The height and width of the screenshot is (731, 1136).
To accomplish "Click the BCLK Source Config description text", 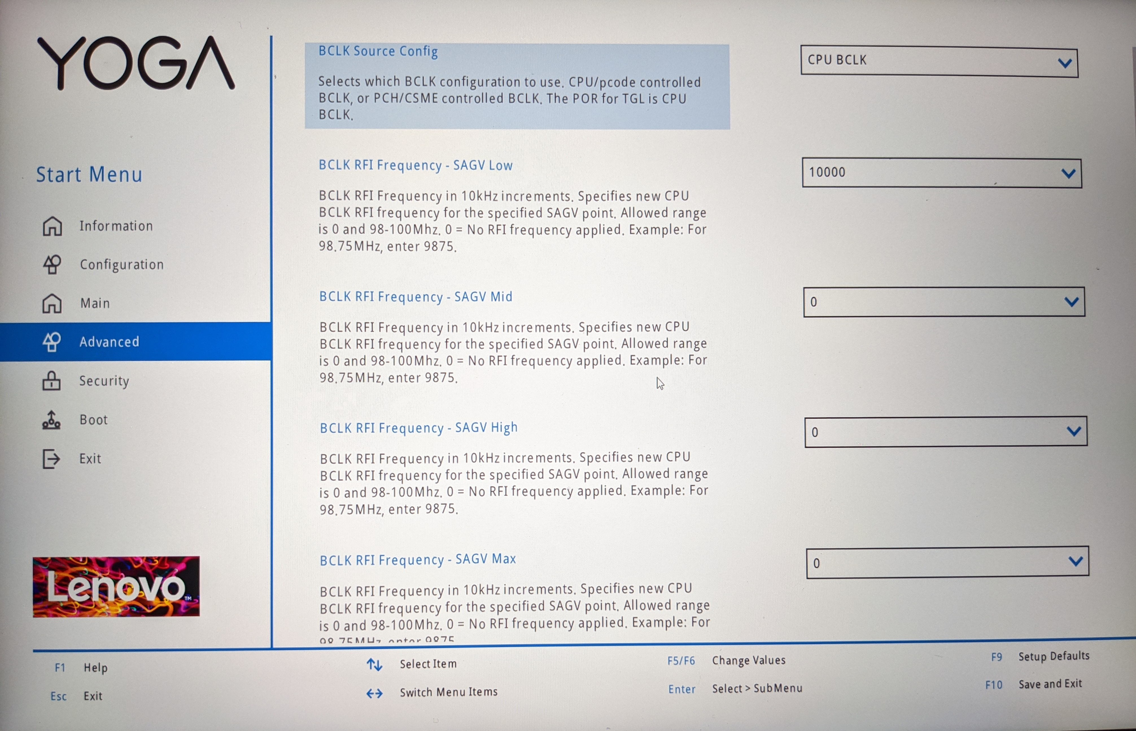I will (x=510, y=98).
